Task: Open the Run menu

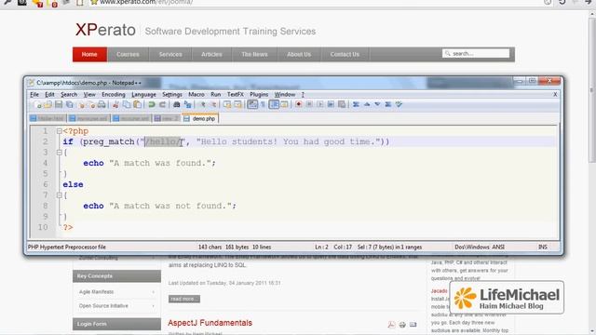Action: [215, 95]
